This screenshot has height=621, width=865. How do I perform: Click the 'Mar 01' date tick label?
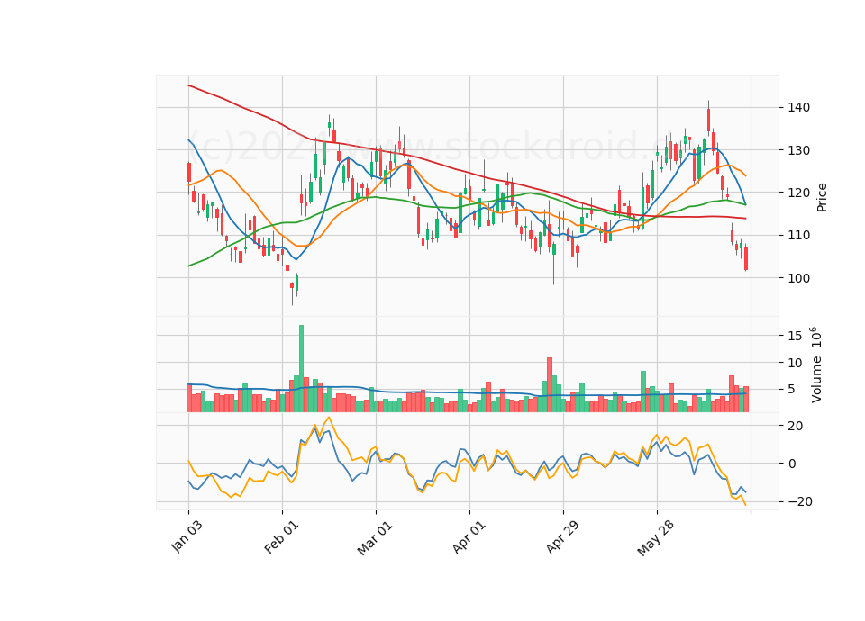tap(375, 537)
